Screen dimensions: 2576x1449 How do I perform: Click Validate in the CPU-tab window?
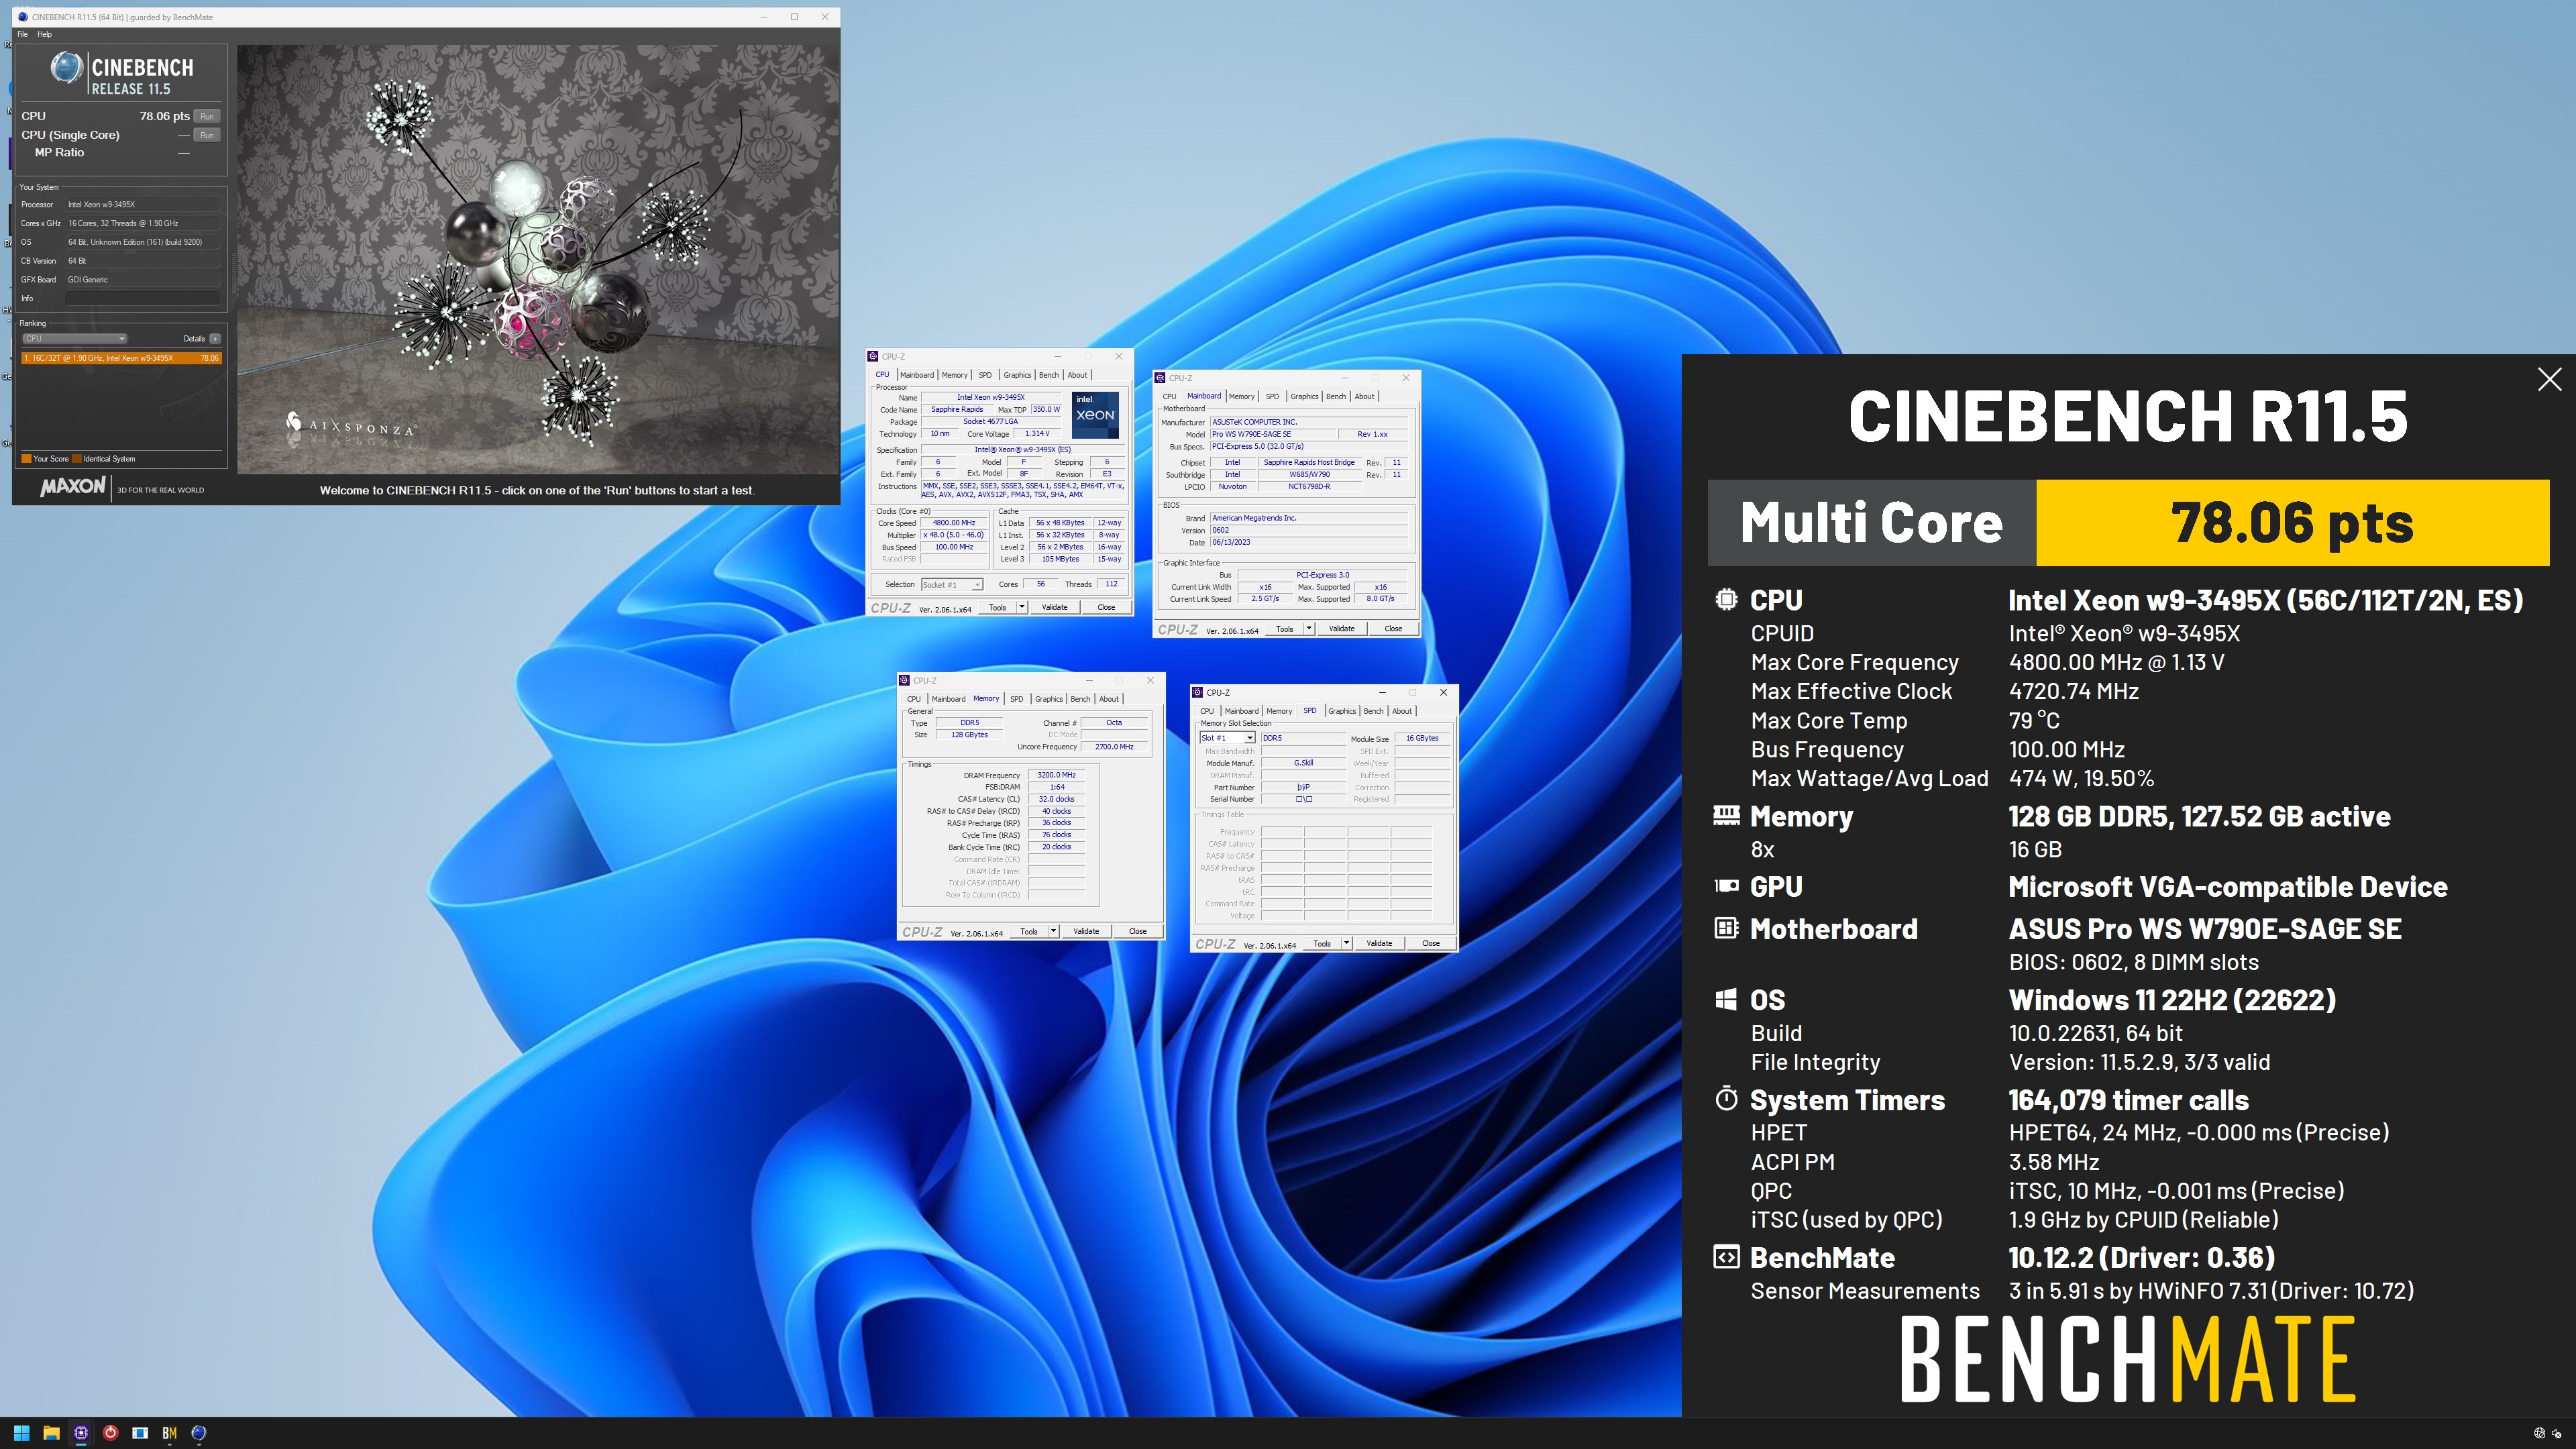pos(1054,607)
